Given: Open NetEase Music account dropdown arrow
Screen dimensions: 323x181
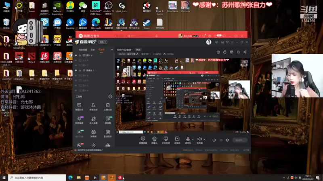Looking at the screenshot, I should tap(200, 36).
